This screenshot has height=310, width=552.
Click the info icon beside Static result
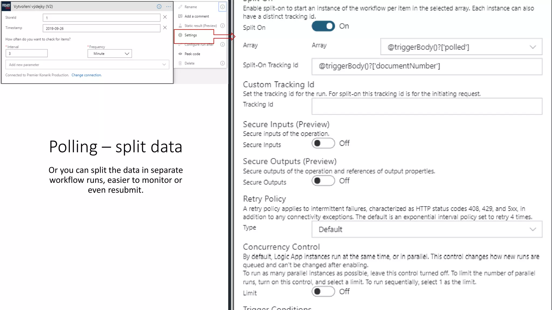coord(222,26)
